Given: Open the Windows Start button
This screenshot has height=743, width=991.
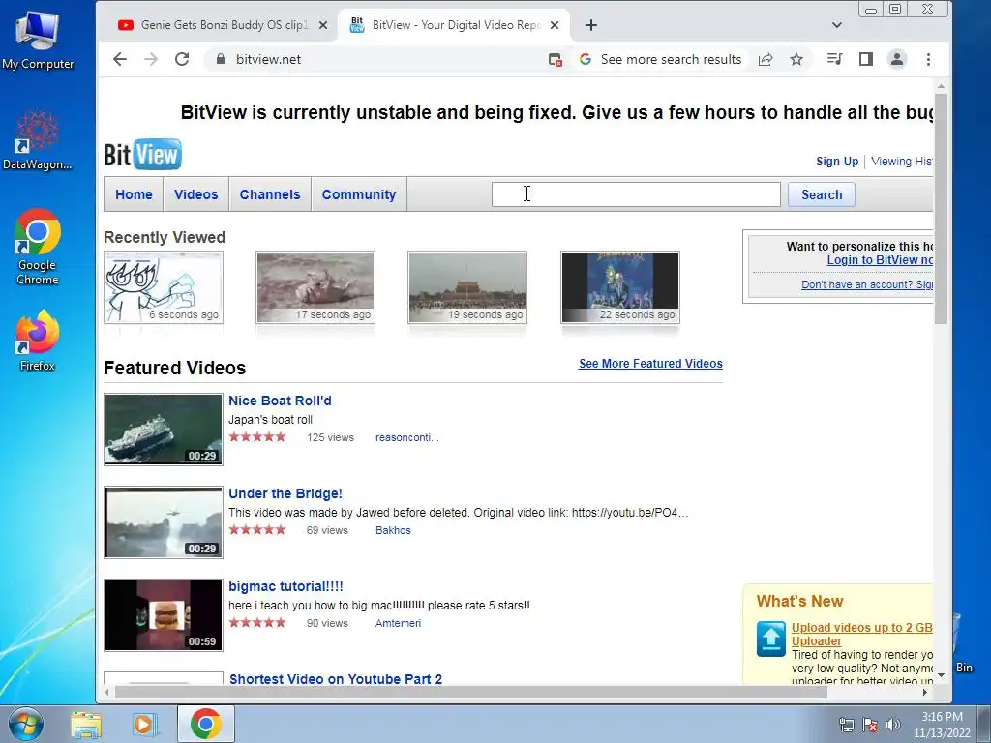Looking at the screenshot, I should pyautogui.click(x=26, y=724).
